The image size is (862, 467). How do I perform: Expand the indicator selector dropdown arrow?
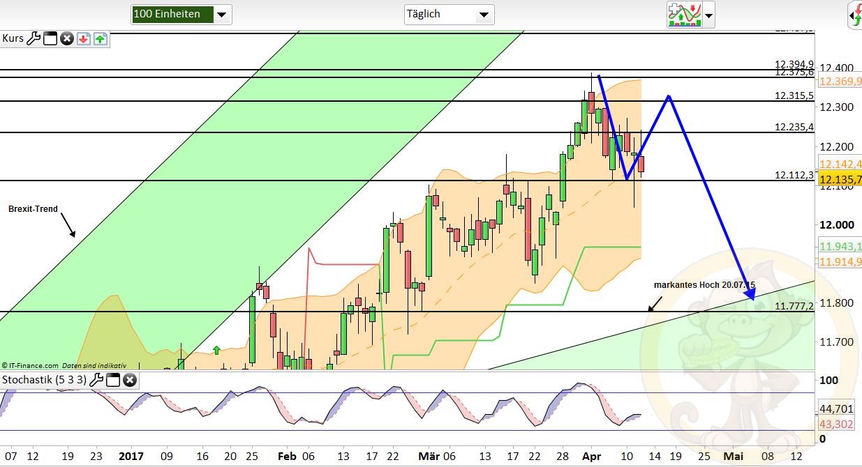point(707,15)
